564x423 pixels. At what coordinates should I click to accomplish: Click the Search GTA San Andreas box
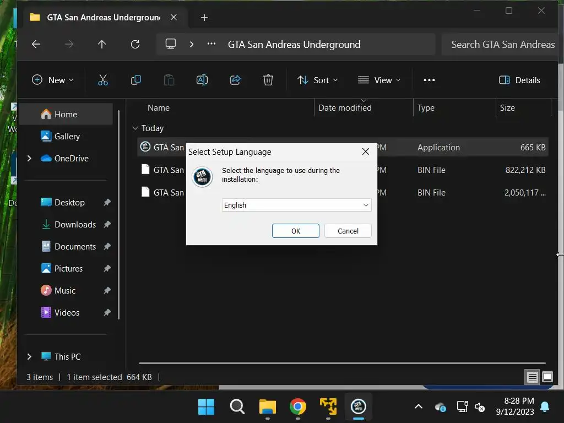tap(500, 44)
